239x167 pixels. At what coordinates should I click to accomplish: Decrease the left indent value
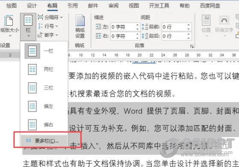pyautogui.click(x=137, y=29)
